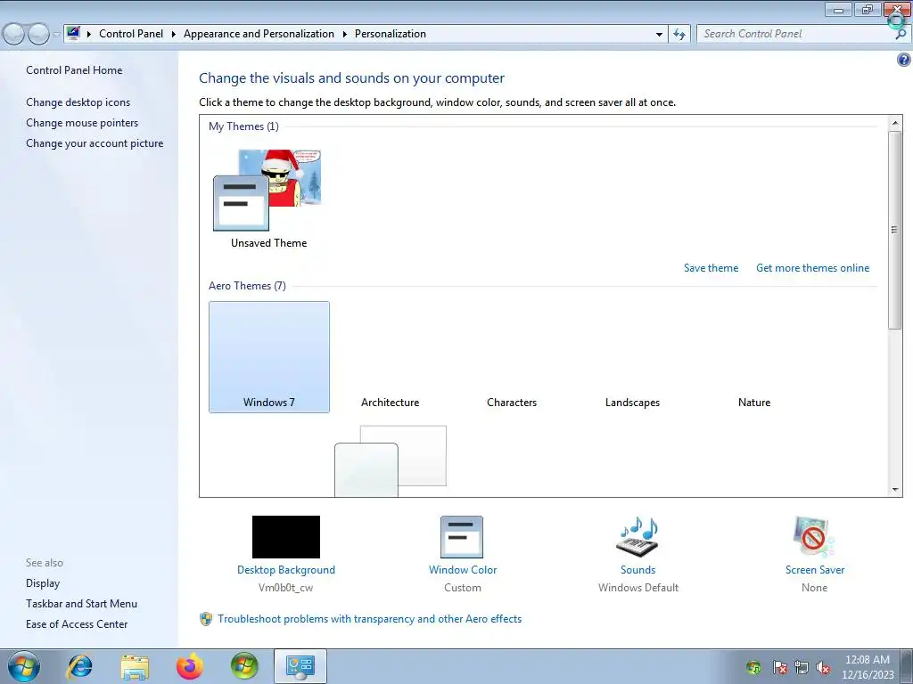Click the Action Center flag tray icon
Viewport: 913px width, 684px height.
coord(779,667)
